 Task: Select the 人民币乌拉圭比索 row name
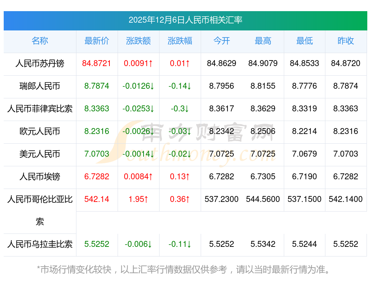tap(40, 244)
